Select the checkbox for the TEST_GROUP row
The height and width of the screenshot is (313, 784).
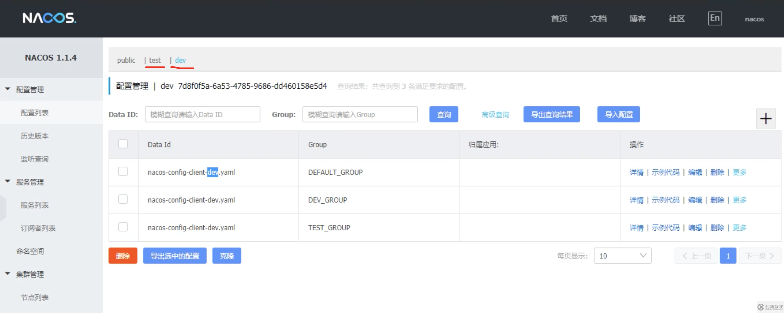[x=123, y=227]
